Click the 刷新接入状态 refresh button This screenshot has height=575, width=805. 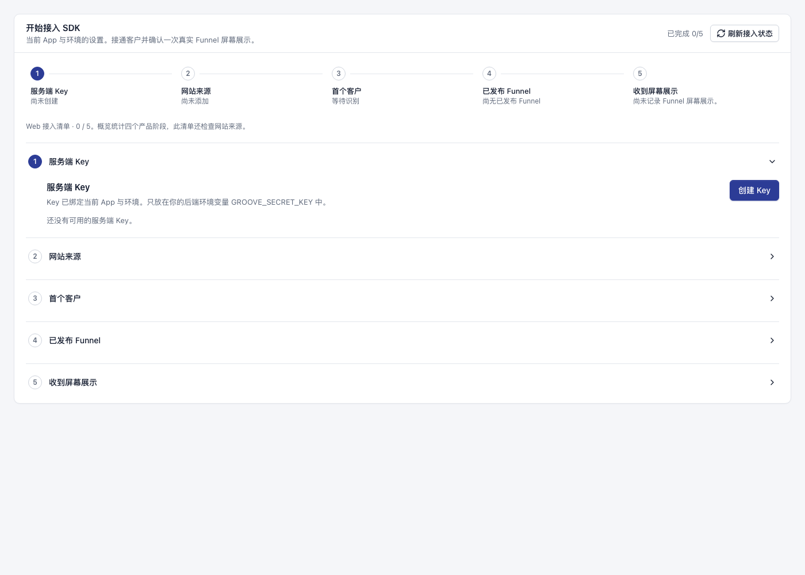pos(745,33)
